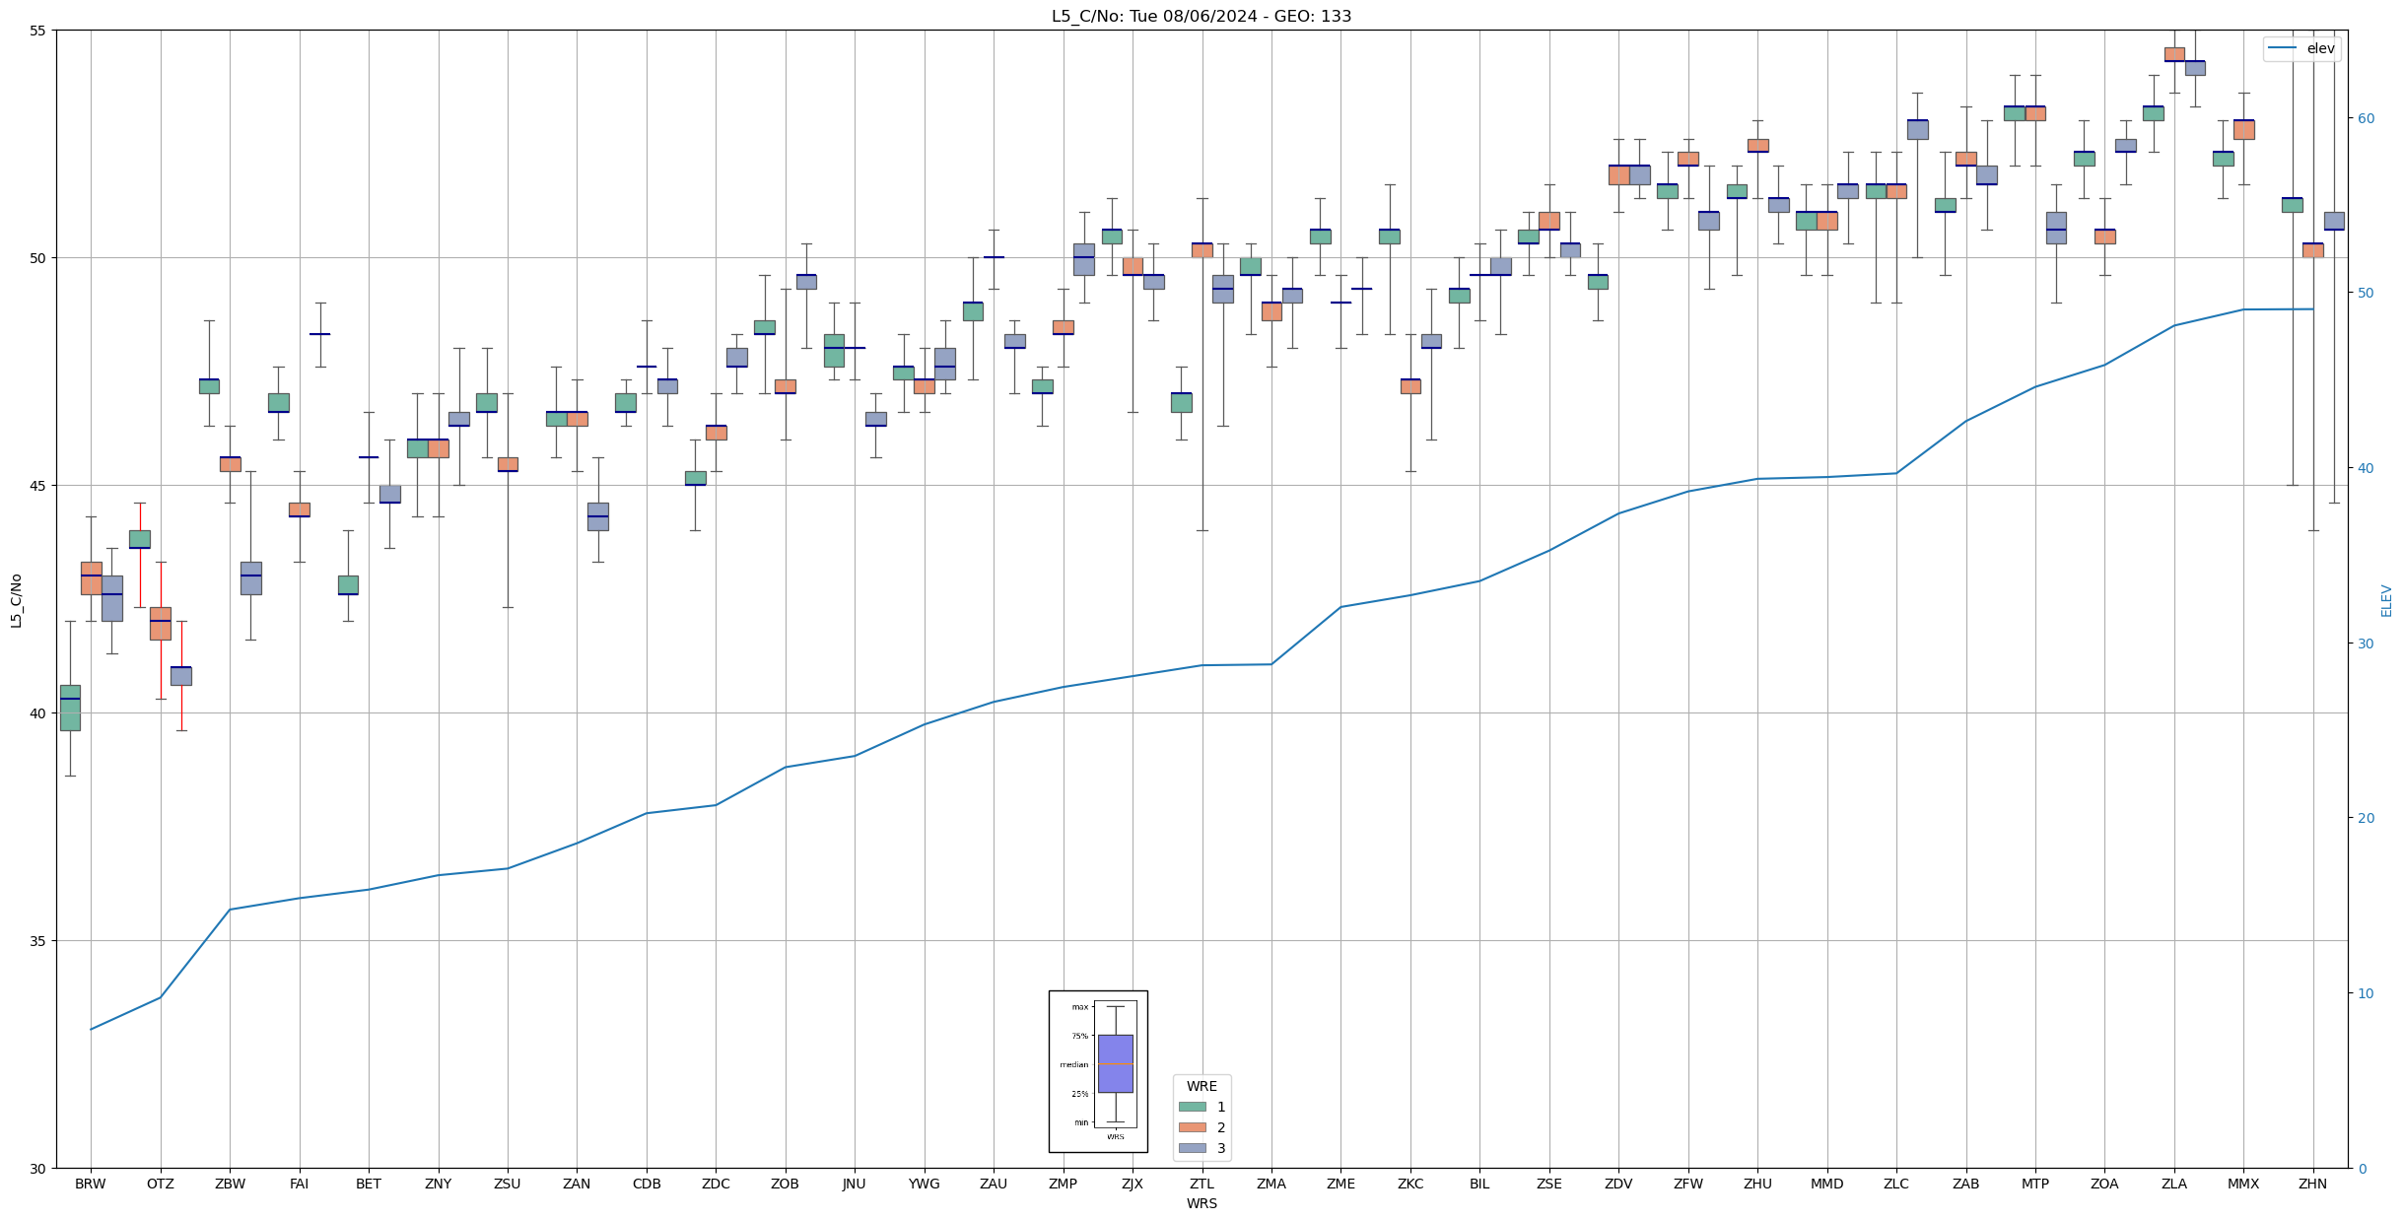The width and height of the screenshot is (2404, 1220).
Task: Click the BRW green WRE 1 box
Action: (70, 708)
